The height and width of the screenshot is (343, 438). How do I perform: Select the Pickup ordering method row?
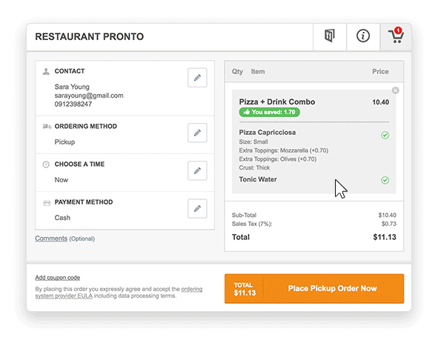pyautogui.click(x=125, y=135)
